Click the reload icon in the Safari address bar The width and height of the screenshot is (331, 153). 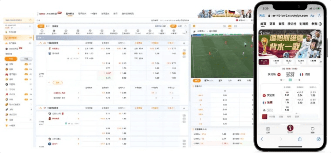click(x=319, y=16)
